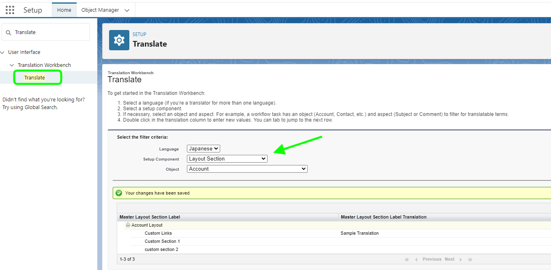Collapse the Account Layout row in the table
551x270 pixels.
tap(128, 225)
